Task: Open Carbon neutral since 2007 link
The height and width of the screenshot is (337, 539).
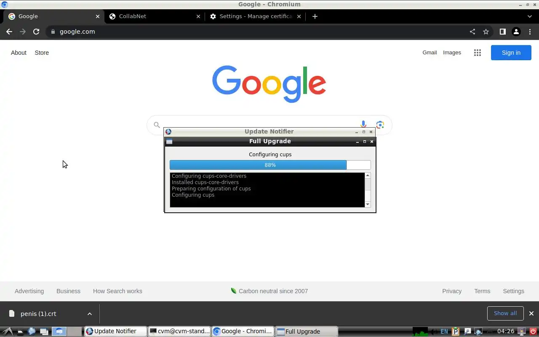Action: 269,291
